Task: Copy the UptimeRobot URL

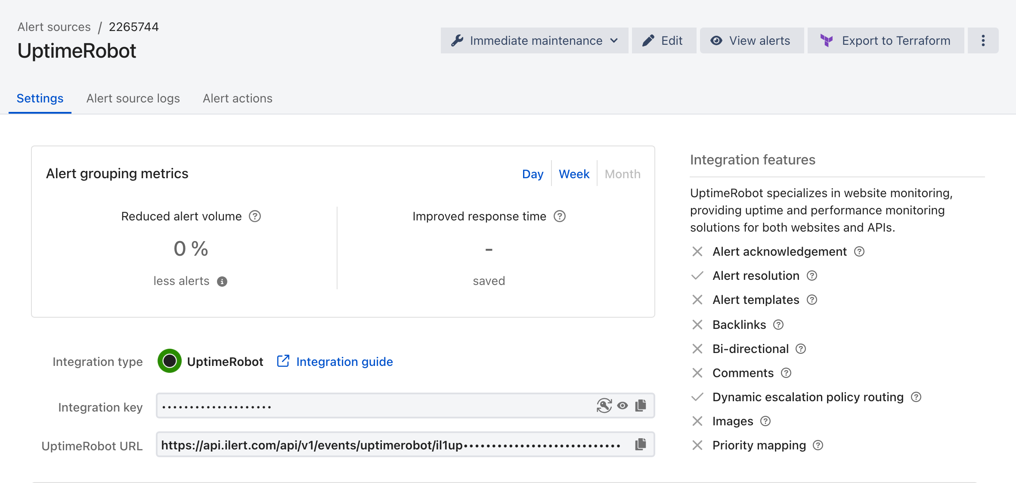Action: pyautogui.click(x=641, y=444)
